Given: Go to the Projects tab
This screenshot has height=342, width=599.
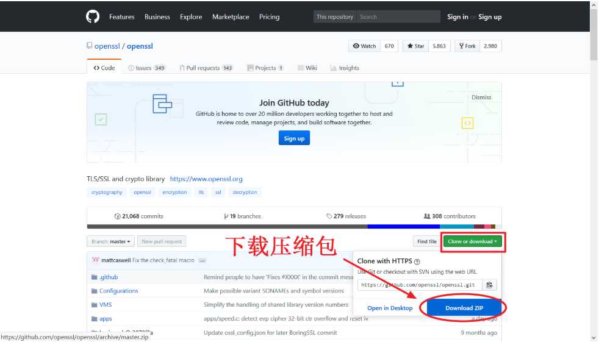Looking at the screenshot, I should pyautogui.click(x=265, y=68).
